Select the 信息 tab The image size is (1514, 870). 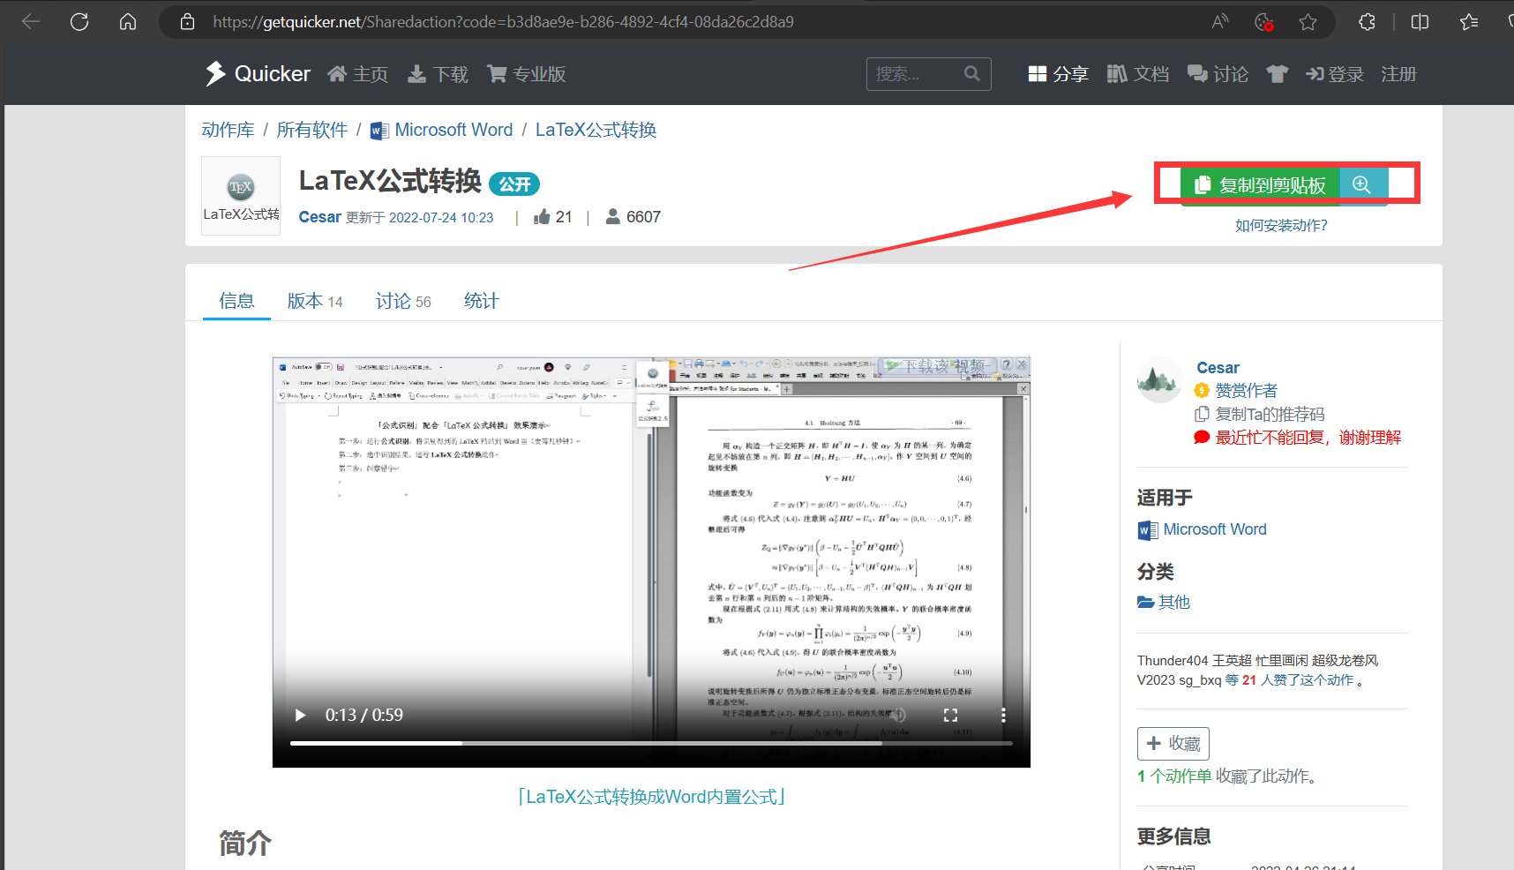236,301
